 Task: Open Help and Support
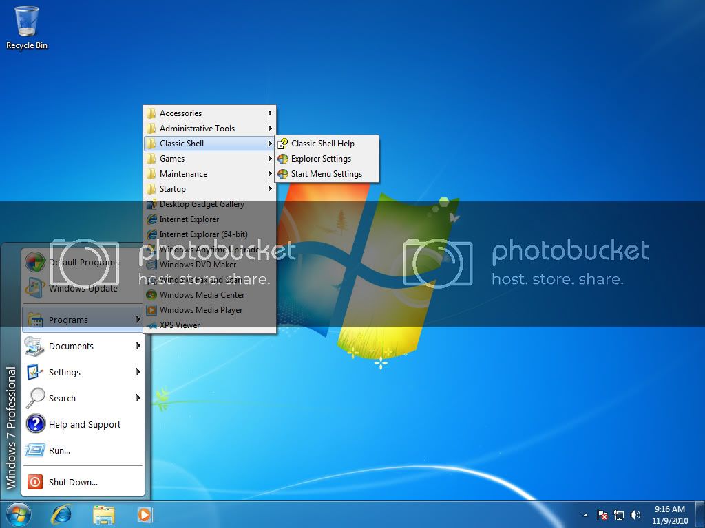click(83, 424)
